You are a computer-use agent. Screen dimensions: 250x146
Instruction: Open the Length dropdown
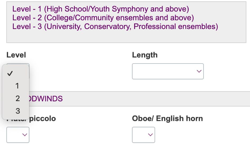168,71
